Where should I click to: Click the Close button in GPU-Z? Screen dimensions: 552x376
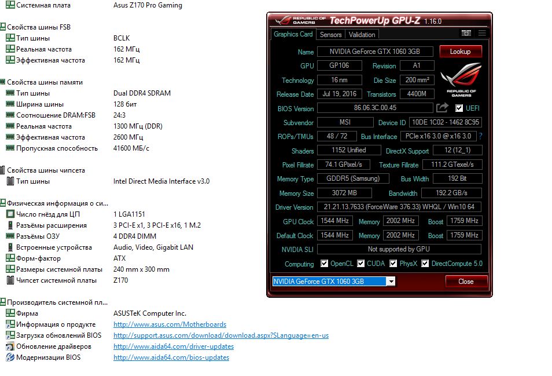[466, 281]
